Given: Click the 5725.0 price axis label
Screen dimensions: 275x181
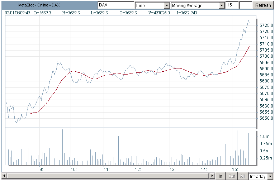Looking at the screenshot, I should [266, 25].
